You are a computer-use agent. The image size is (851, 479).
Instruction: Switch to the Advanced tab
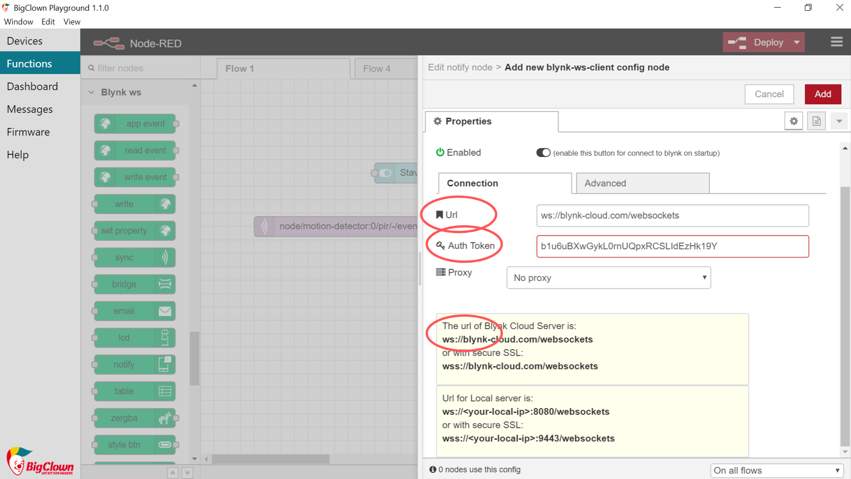643,183
